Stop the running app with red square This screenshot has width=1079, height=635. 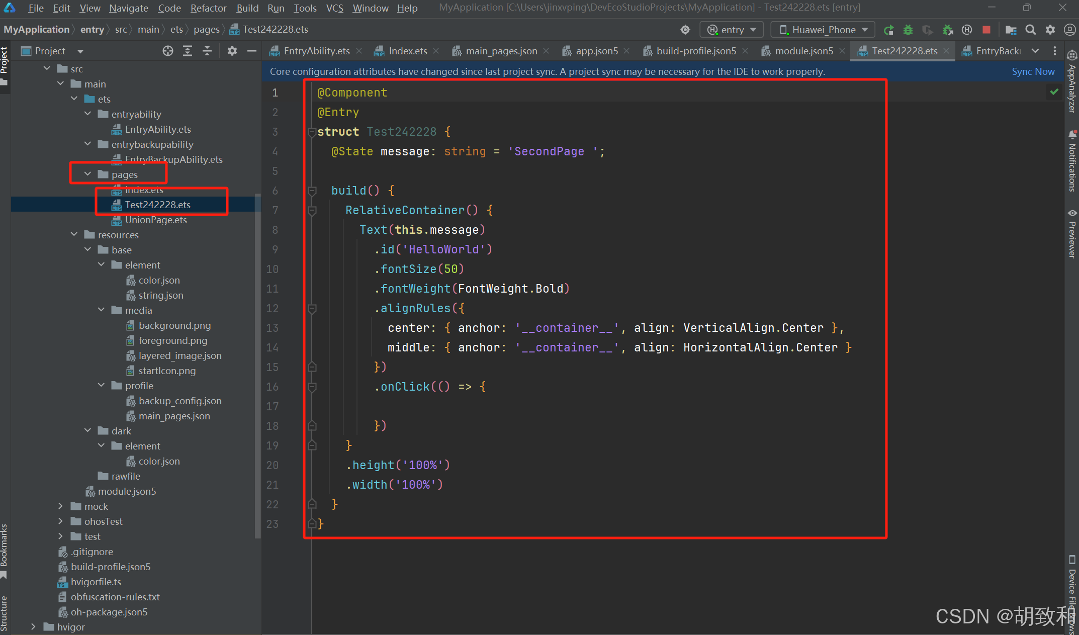click(x=986, y=30)
